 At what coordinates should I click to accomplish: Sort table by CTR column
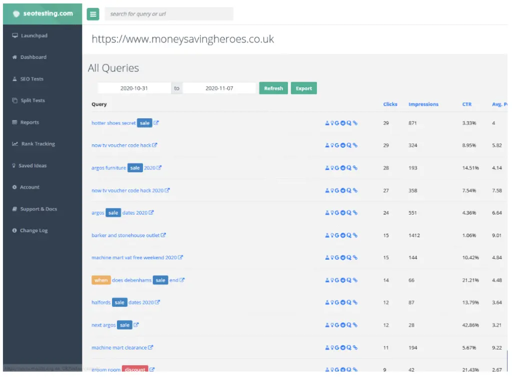click(467, 104)
